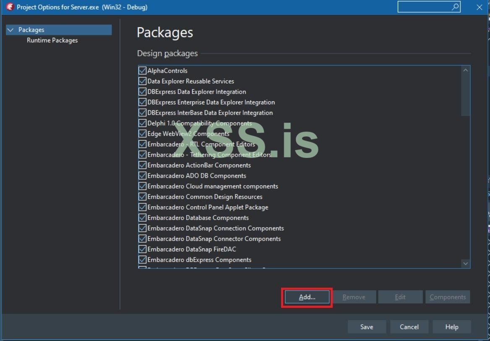Image resolution: width=490 pixels, height=341 pixels.
Task: Toggle Embarcadero Database Components checkbox
Action: click(142, 218)
